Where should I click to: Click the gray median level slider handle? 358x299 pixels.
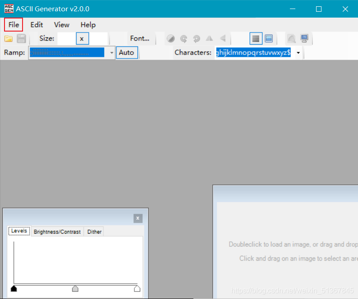75,289
